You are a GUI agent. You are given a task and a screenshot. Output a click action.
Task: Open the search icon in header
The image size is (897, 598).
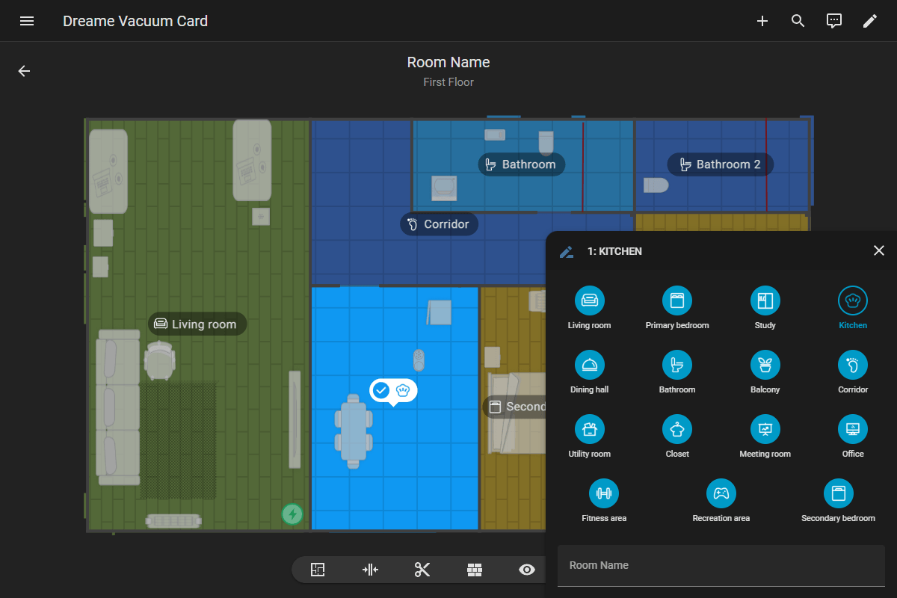point(798,21)
